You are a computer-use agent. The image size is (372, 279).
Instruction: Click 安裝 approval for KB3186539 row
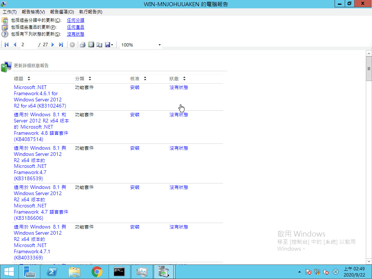pos(135,148)
